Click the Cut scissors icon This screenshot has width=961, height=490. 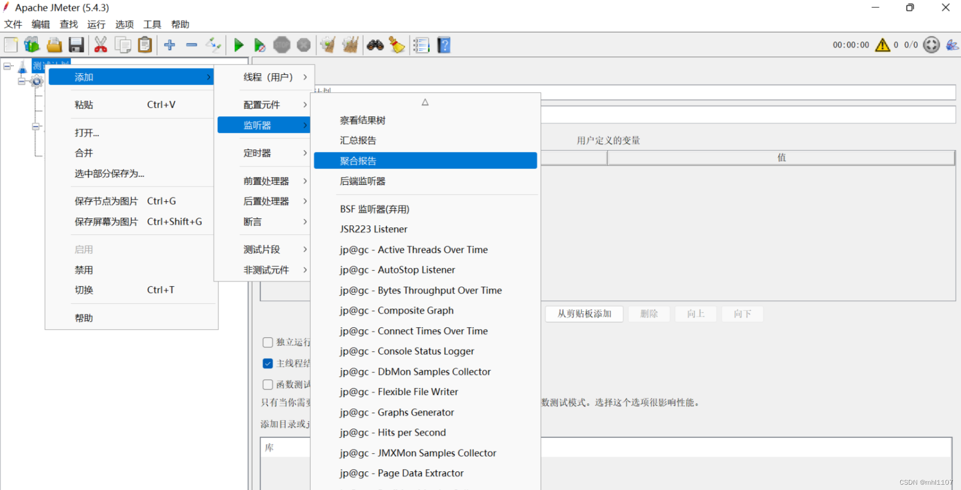point(100,45)
